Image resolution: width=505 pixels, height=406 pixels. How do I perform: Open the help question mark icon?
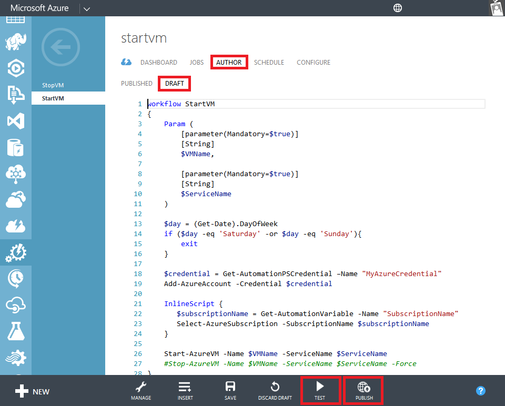[480, 390]
